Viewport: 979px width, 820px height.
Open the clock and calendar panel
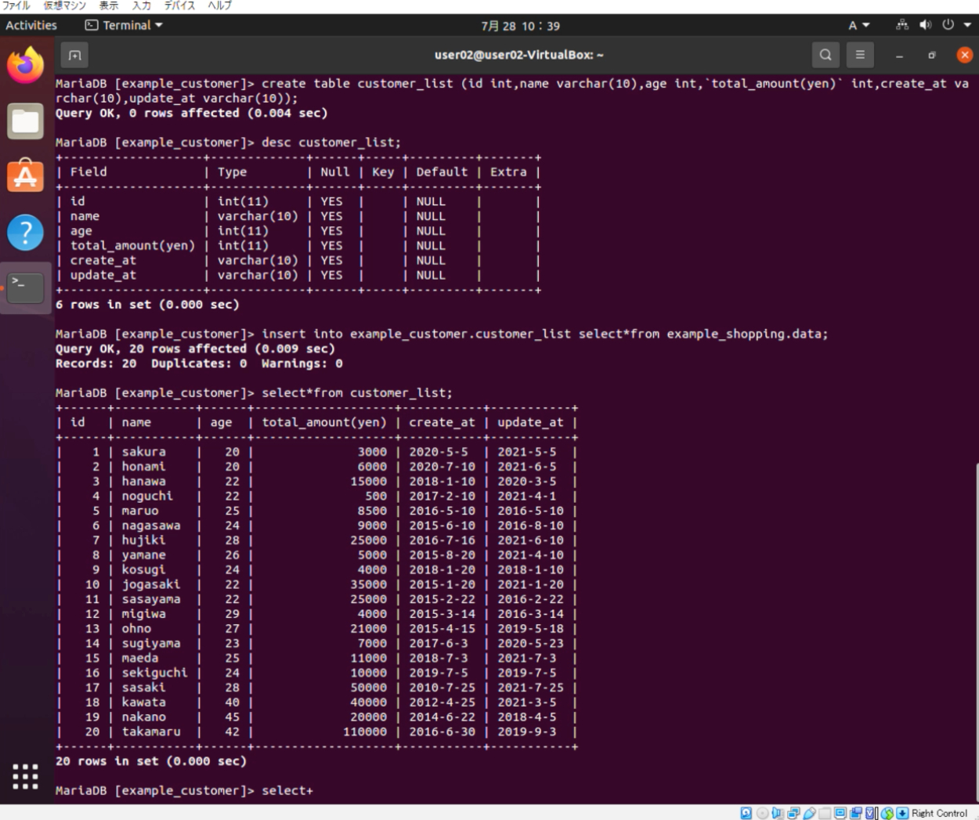(x=520, y=26)
